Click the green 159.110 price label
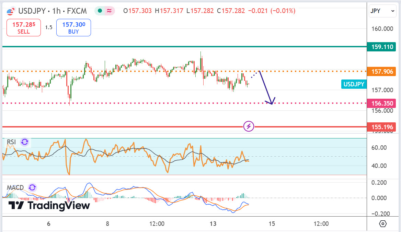The width and height of the screenshot is (401, 232). (x=381, y=47)
